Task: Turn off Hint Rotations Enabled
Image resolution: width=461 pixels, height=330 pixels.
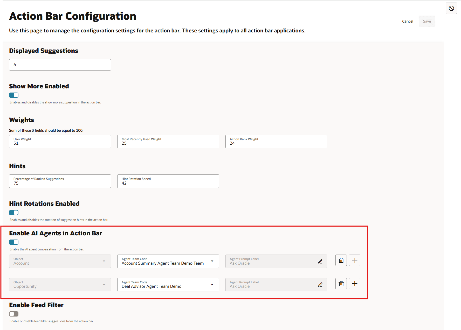Action: (x=13, y=212)
